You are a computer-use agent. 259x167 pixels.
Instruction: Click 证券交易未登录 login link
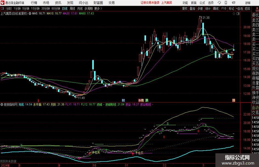tap(150, 3)
